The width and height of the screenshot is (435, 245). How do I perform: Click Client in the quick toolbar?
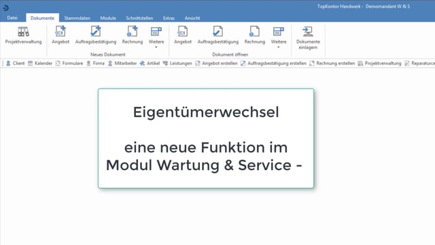point(15,63)
